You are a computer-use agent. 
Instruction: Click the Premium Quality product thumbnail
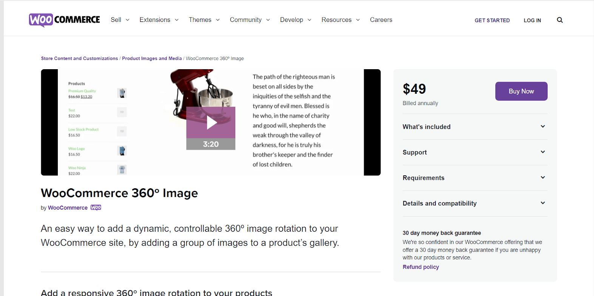tap(122, 93)
